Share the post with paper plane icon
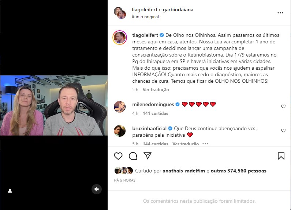 click(x=148, y=156)
